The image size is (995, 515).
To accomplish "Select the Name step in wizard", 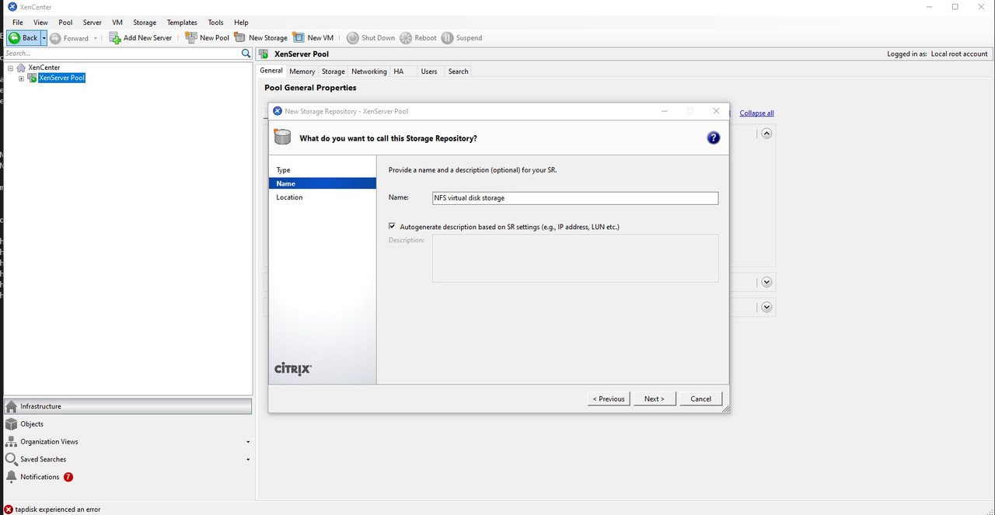I will (323, 183).
